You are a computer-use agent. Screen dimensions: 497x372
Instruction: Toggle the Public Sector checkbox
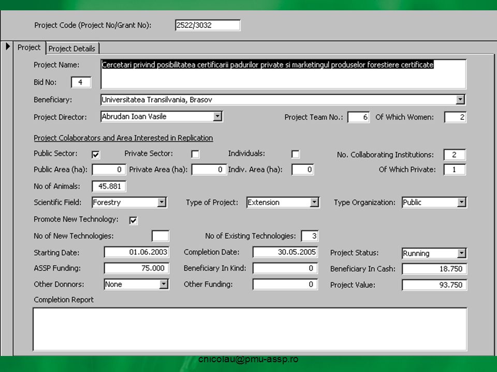[x=95, y=154]
